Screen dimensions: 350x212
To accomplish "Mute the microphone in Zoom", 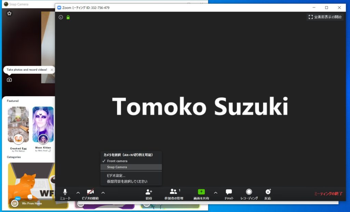I will point(65,194).
